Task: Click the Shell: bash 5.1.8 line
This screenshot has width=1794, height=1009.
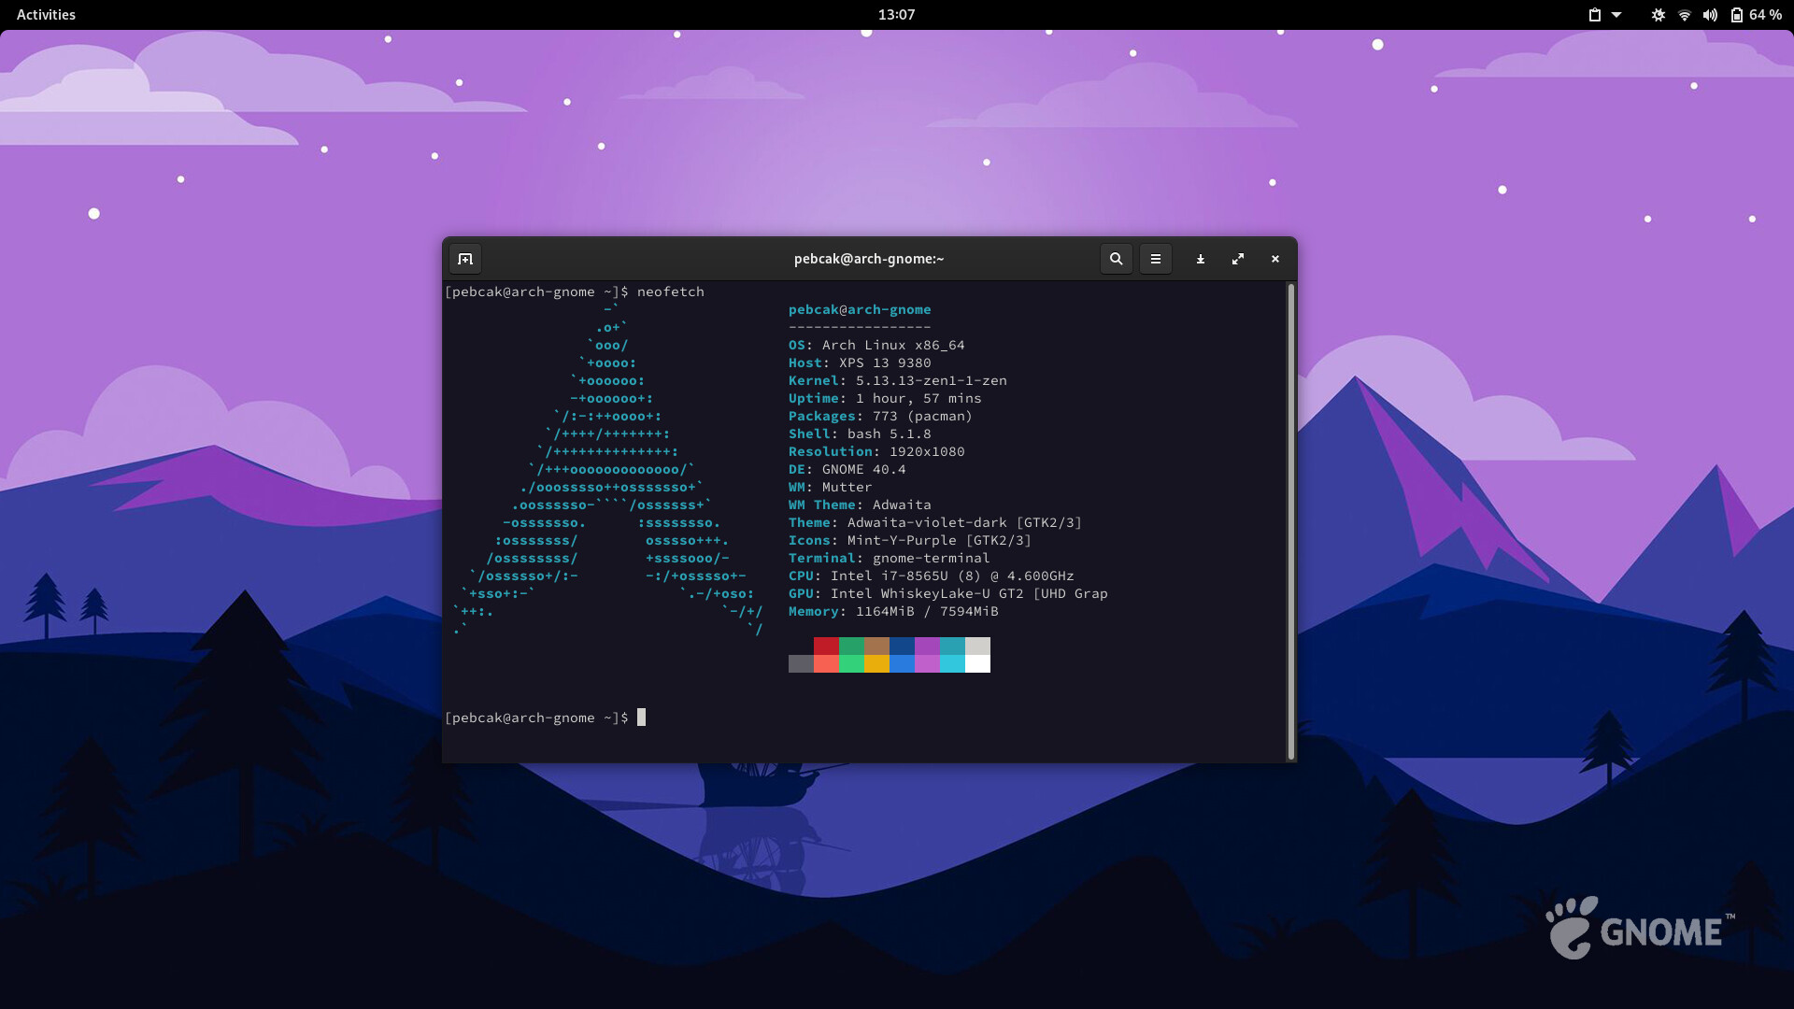Action: pos(860,433)
